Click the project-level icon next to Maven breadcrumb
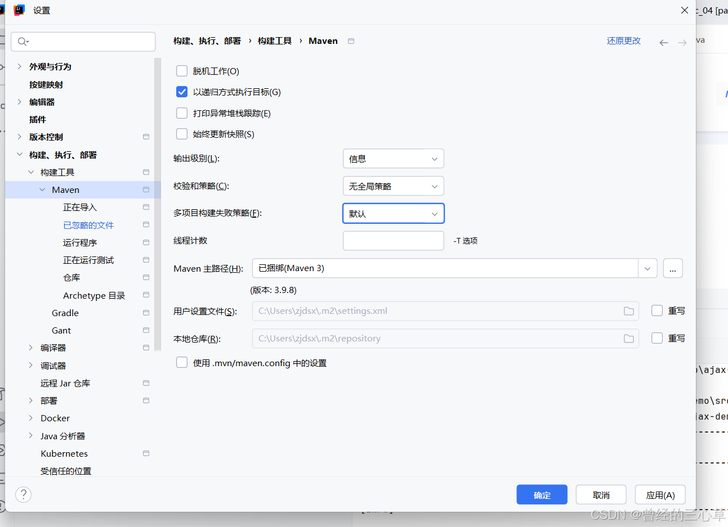The image size is (728, 527). 351,41
